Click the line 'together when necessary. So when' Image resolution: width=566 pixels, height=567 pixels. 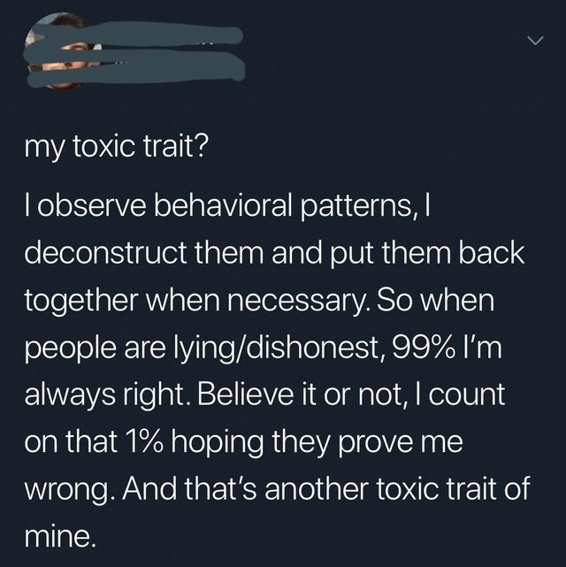259,302
